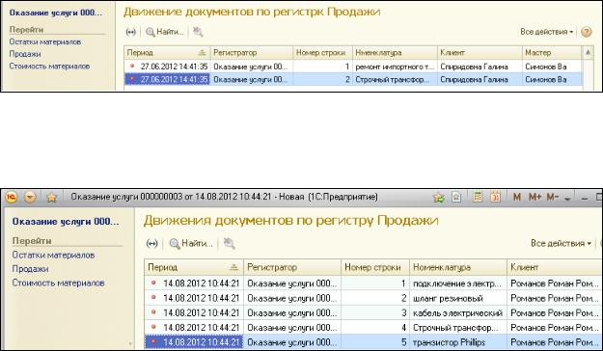The height and width of the screenshot is (351, 603).
Task: Click cancel-search icon in the 14.08.2012 window toolbar
Action: coord(230,243)
